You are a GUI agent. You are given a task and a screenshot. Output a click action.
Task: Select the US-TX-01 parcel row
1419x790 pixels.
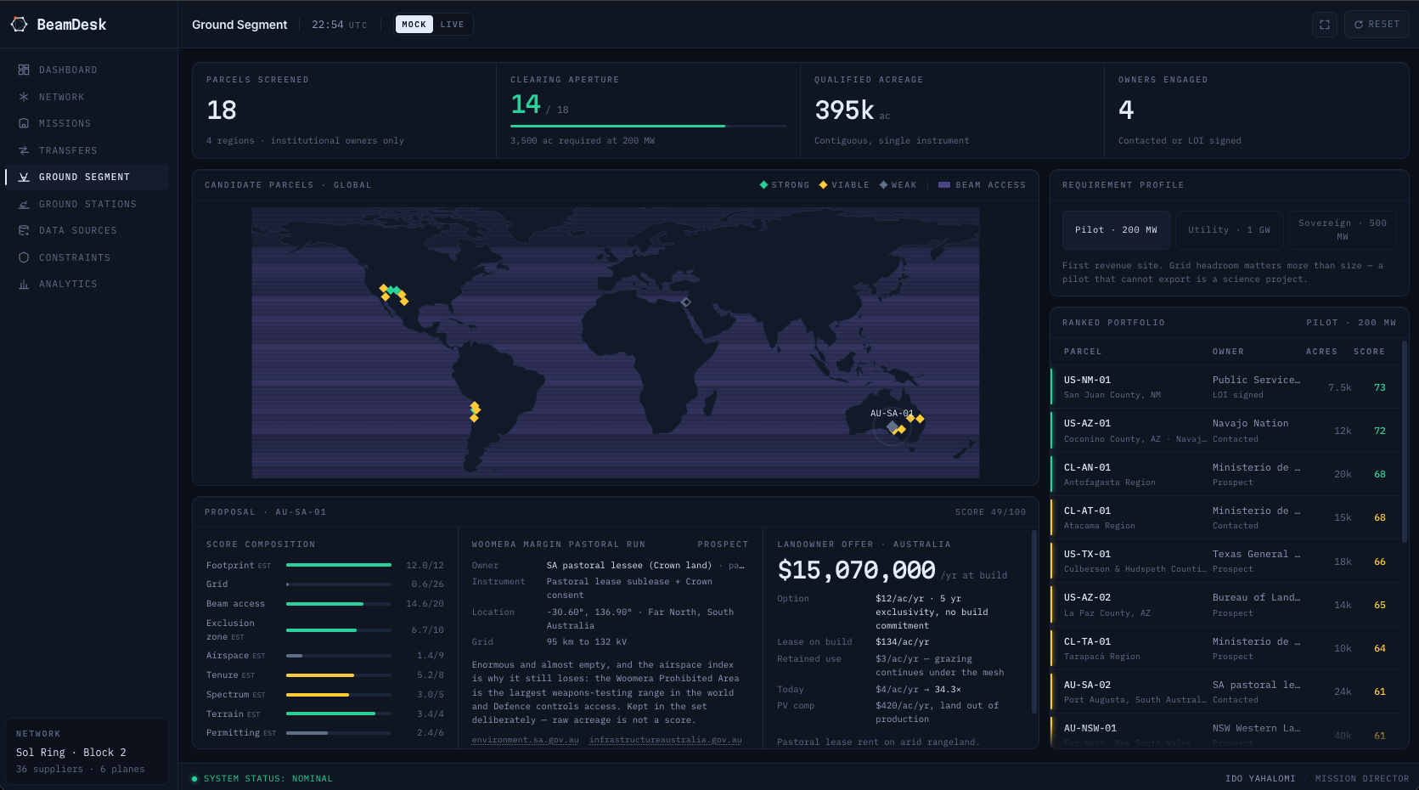(1225, 561)
